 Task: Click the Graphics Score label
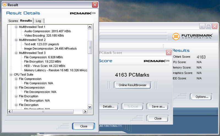183,73
